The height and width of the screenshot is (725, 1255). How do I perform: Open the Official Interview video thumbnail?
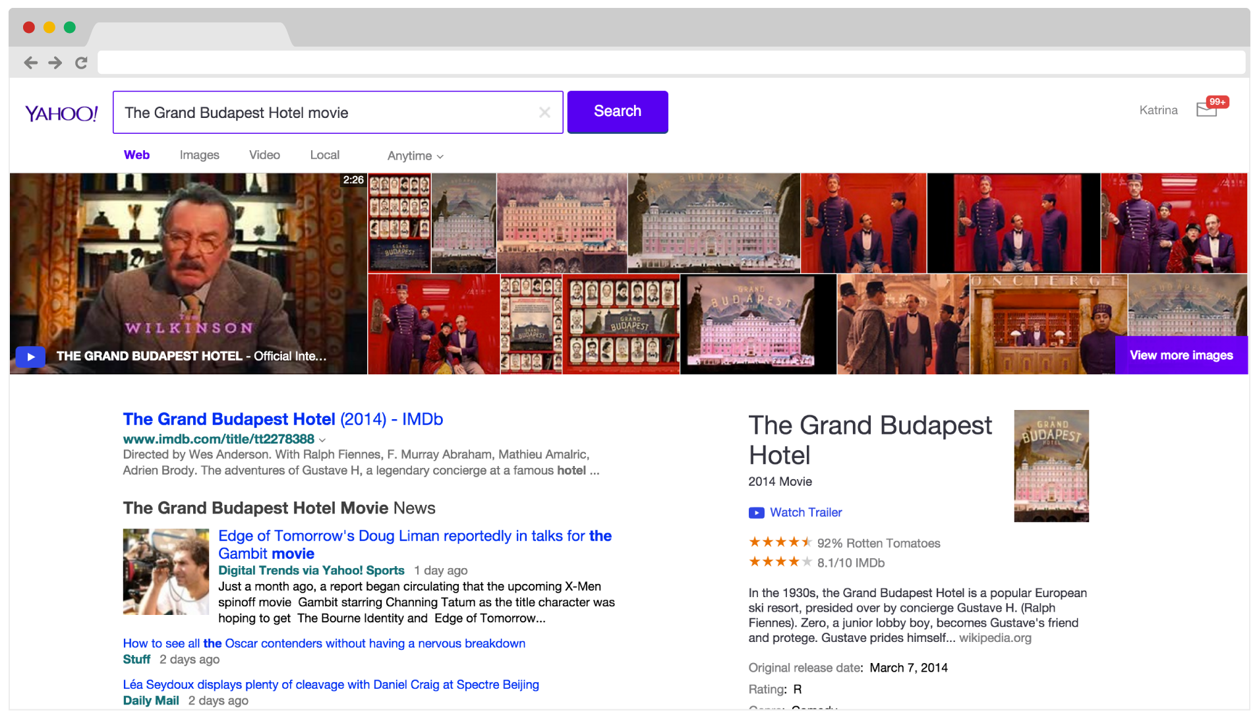click(x=189, y=274)
